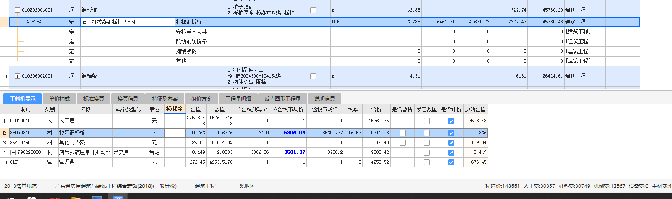Screen dimensions: 672x199
Task: Click the 损耗率 input cell for 拉森钢板桩
Action: coord(175,133)
